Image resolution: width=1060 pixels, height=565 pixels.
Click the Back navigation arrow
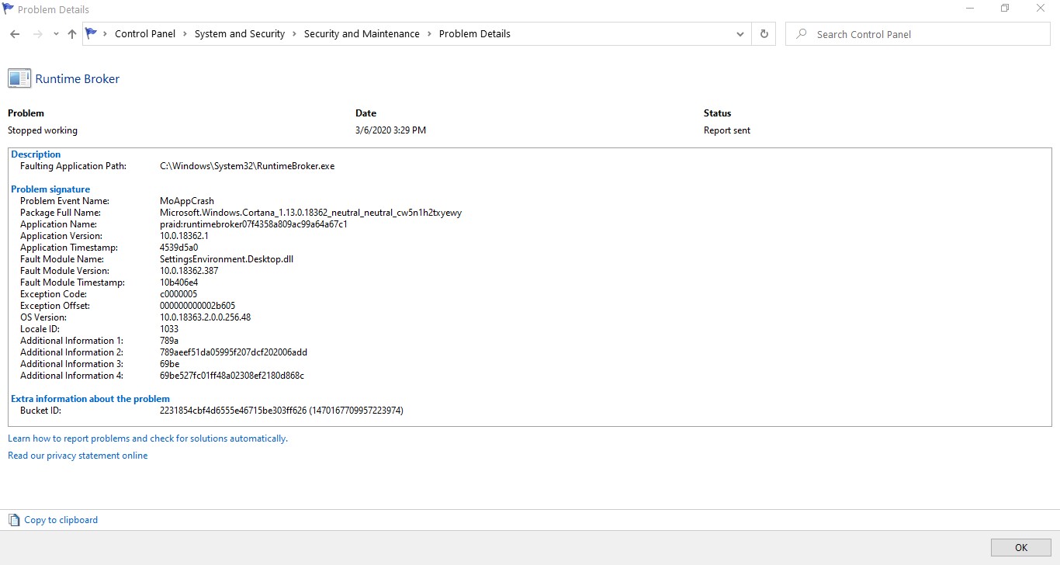click(x=15, y=34)
